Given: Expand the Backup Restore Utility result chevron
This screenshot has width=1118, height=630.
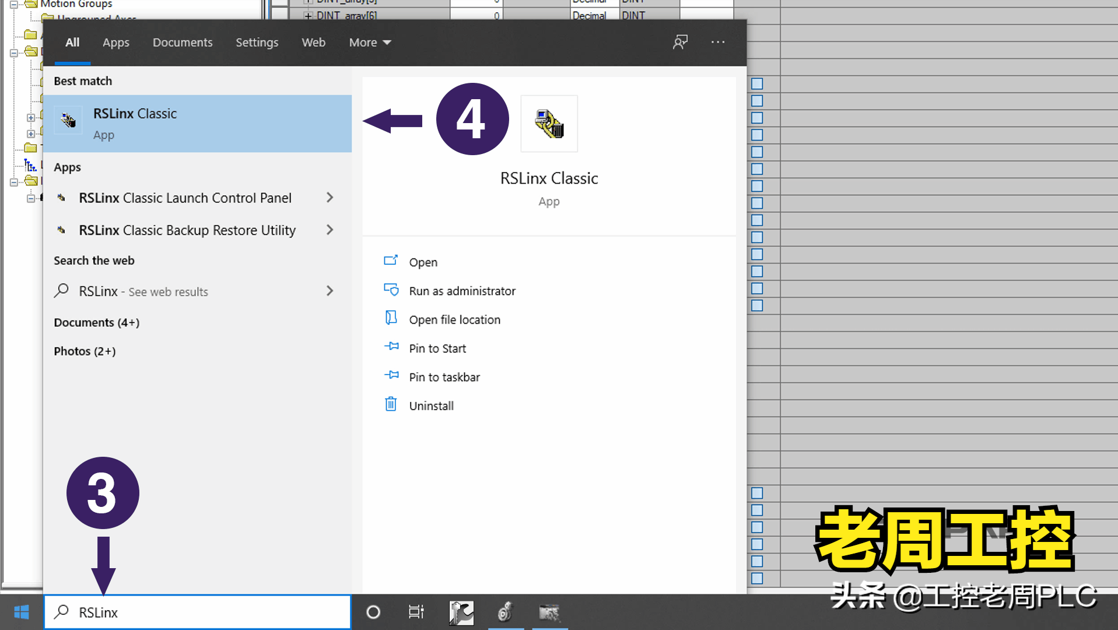Looking at the screenshot, I should pos(330,230).
